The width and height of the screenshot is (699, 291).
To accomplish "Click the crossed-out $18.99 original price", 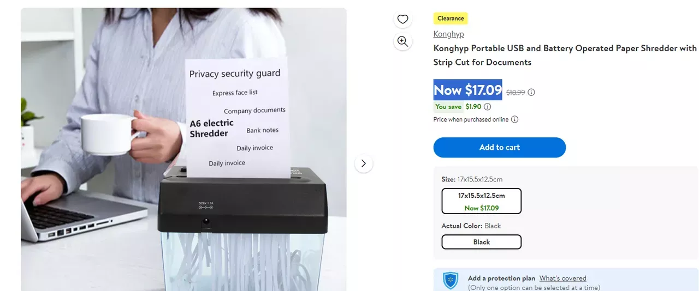I will tap(516, 93).
